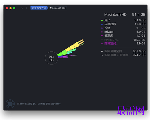Click the purple dot beside 系统
This screenshot has height=120, width=150.
102,28
